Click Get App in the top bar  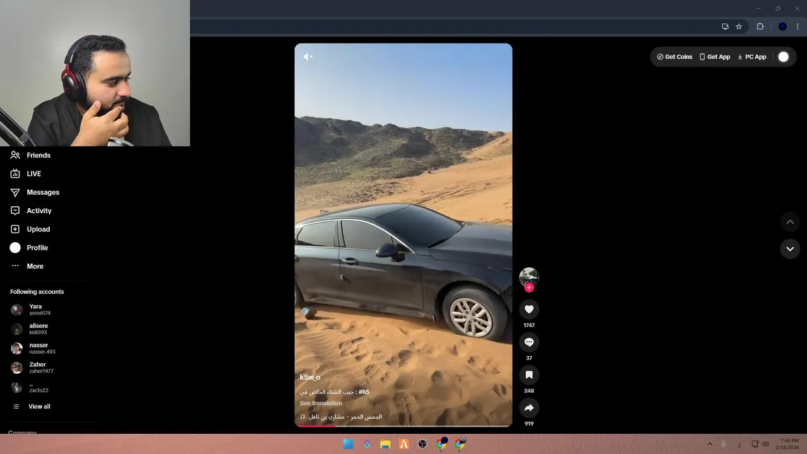[715, 57]
